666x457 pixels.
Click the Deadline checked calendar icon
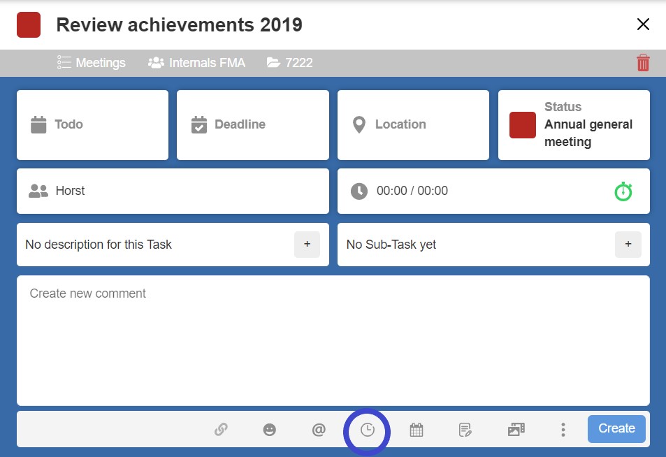(198, 125)
